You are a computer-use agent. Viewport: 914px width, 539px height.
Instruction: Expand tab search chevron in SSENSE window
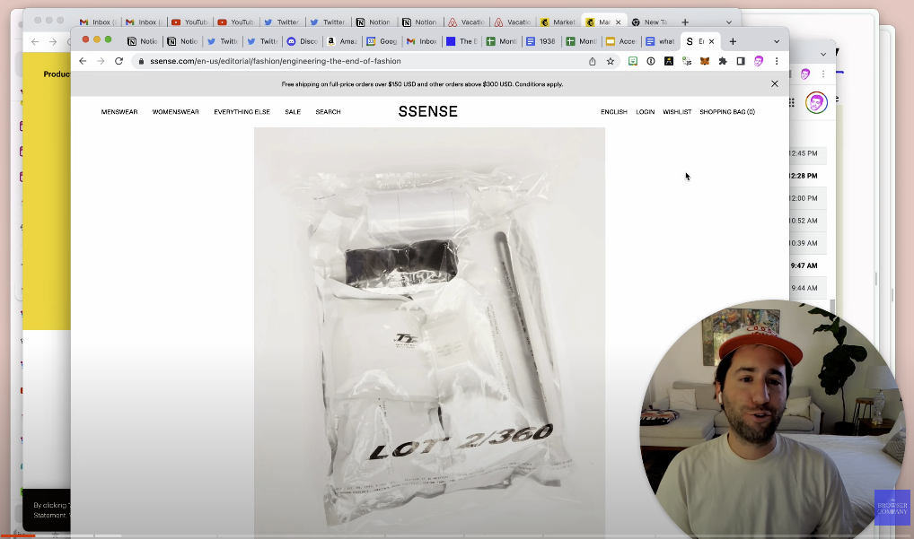pyautogui.click(x=777, y=41)
